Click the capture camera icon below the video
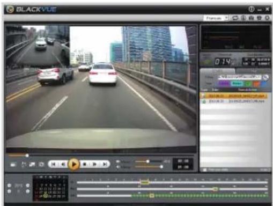273x206 pixels. coord(13,165)
